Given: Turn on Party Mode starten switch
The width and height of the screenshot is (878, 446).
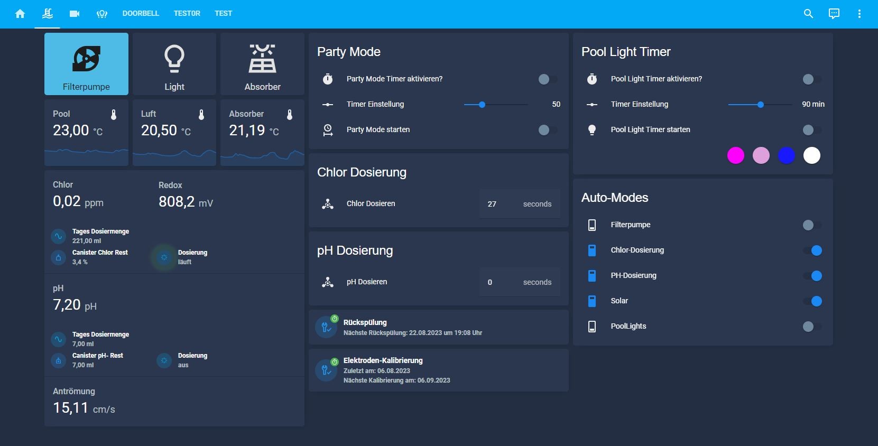Looking at the screenshot, I should click(547, 130).
